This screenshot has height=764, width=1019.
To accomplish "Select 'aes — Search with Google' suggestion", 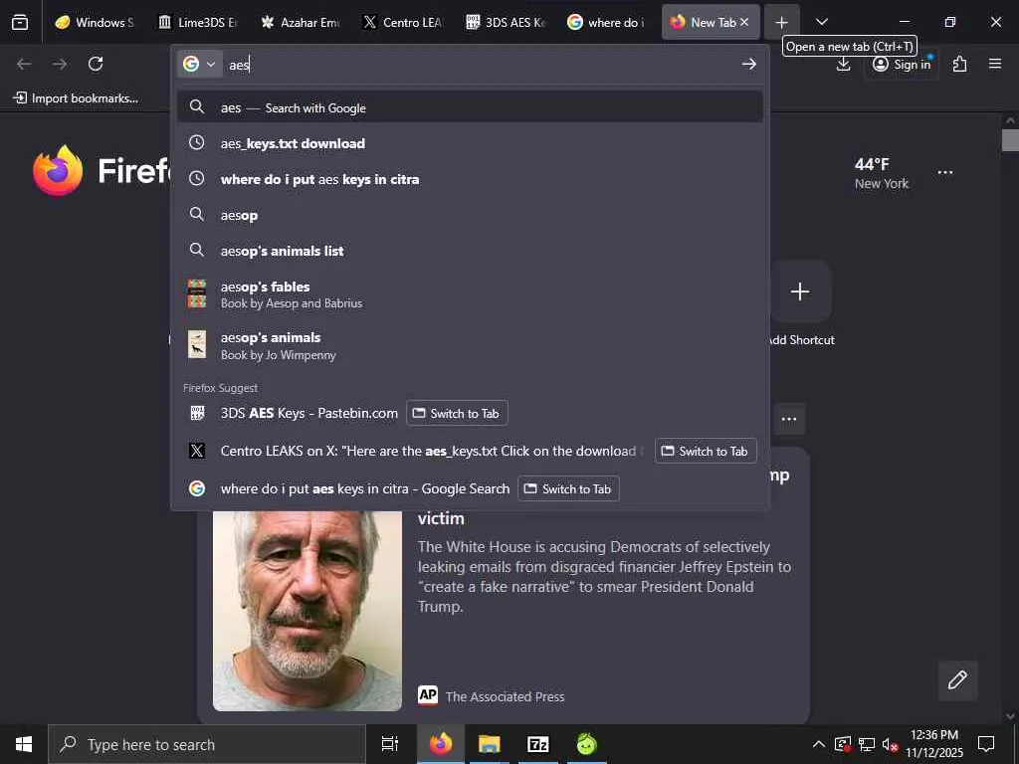I will [x=470, y=107].
